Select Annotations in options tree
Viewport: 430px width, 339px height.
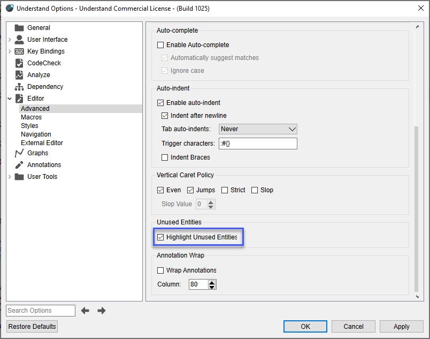(x=44, y=165)
